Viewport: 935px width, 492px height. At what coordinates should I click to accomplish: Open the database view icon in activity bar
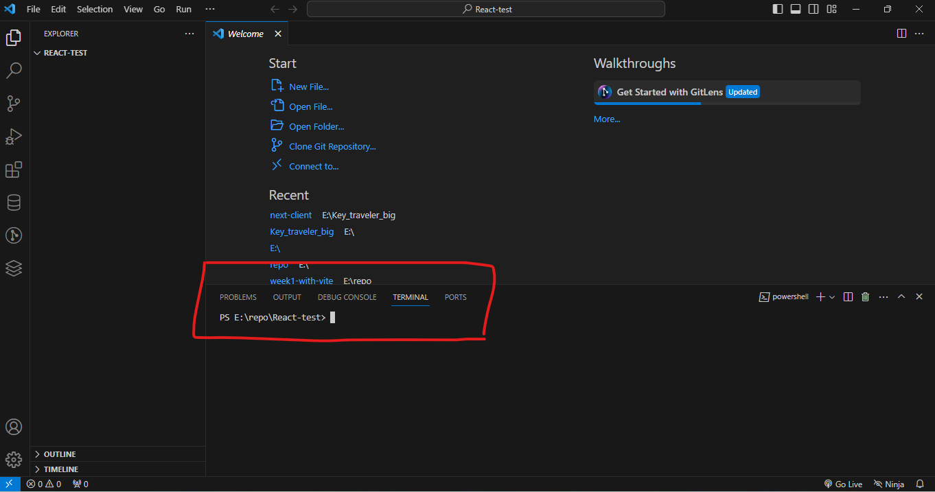point(14,202)
